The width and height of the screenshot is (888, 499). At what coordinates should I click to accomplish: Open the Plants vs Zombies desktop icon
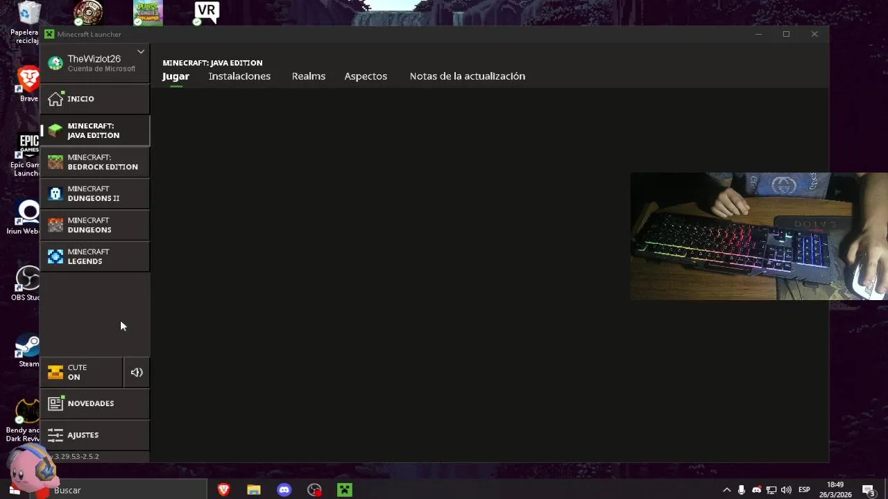click(148, 13)
